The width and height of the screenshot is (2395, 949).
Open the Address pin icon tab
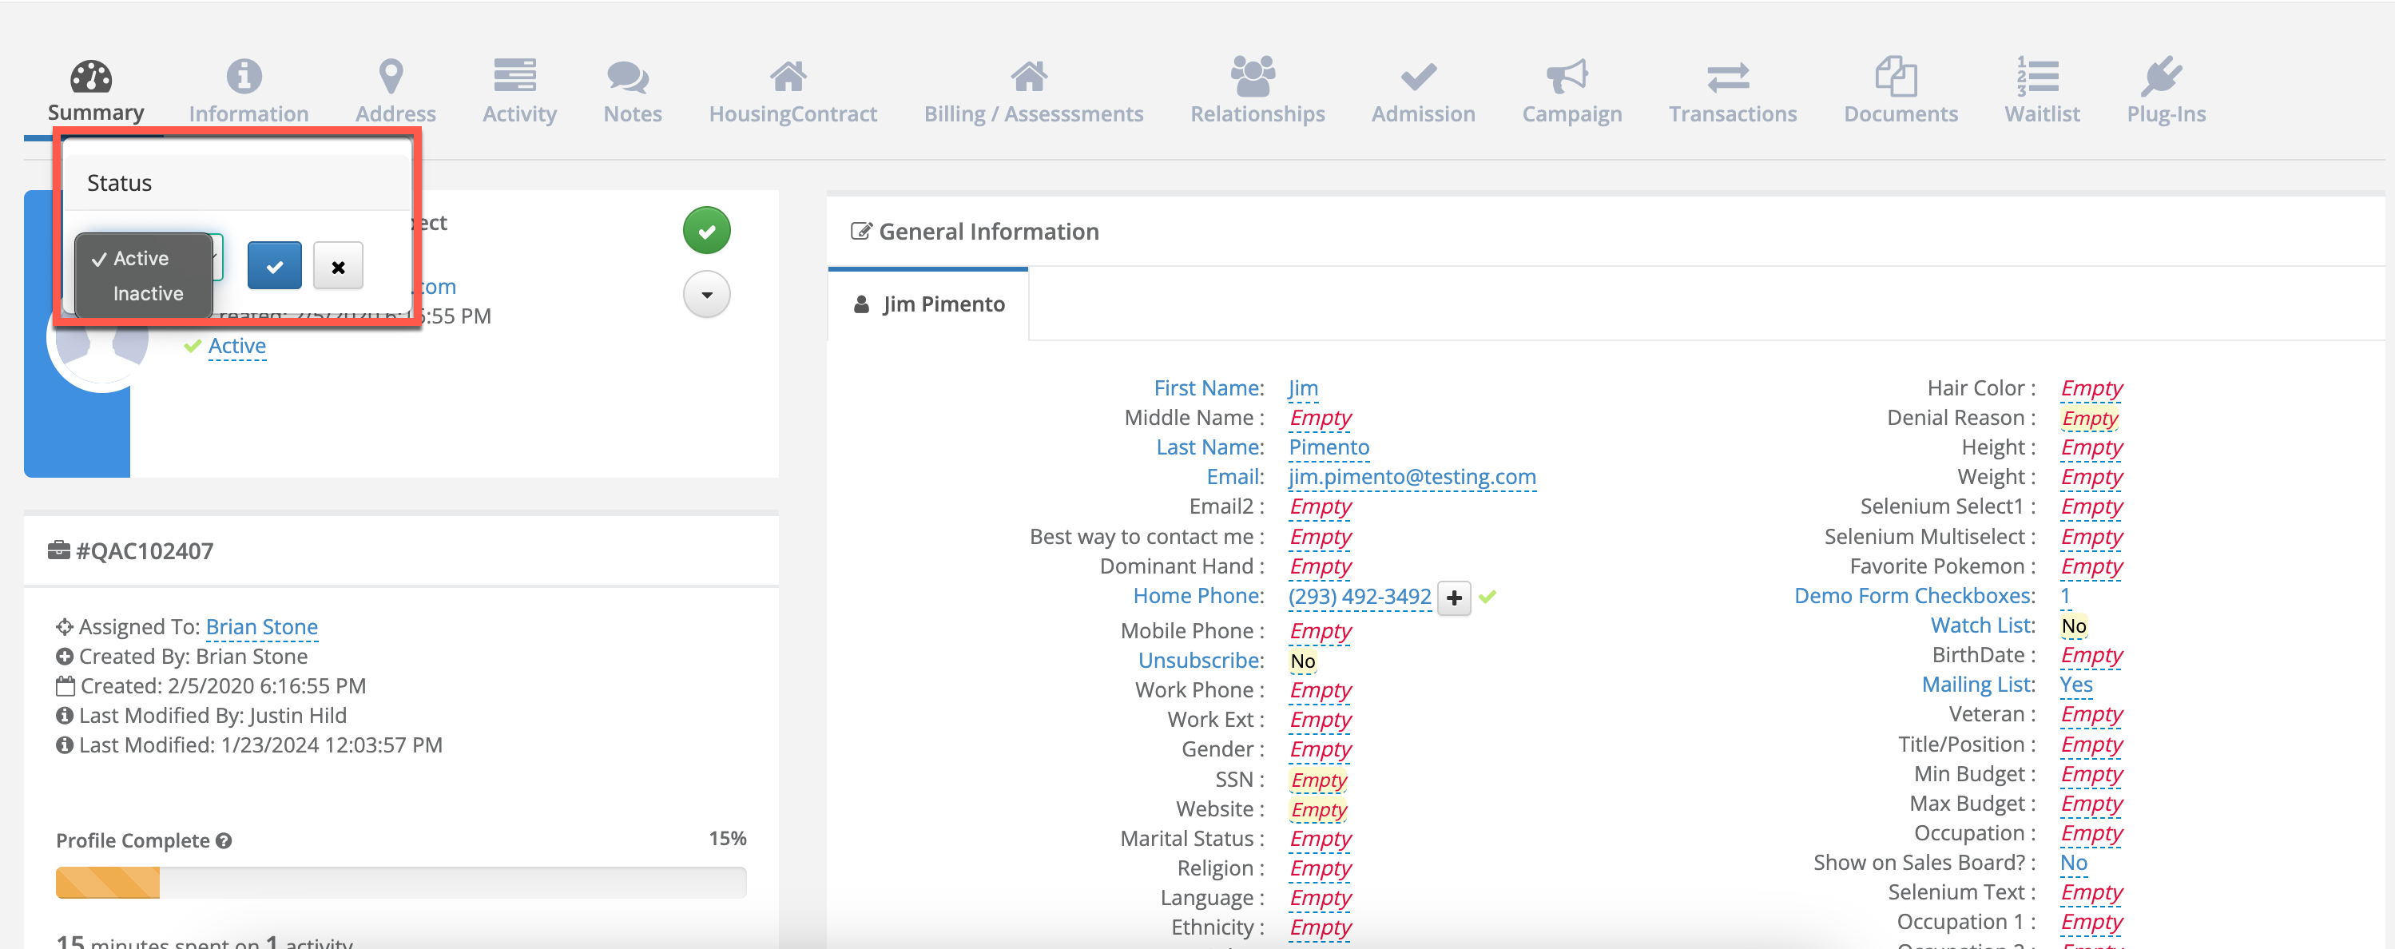click(x=391, y=76)
